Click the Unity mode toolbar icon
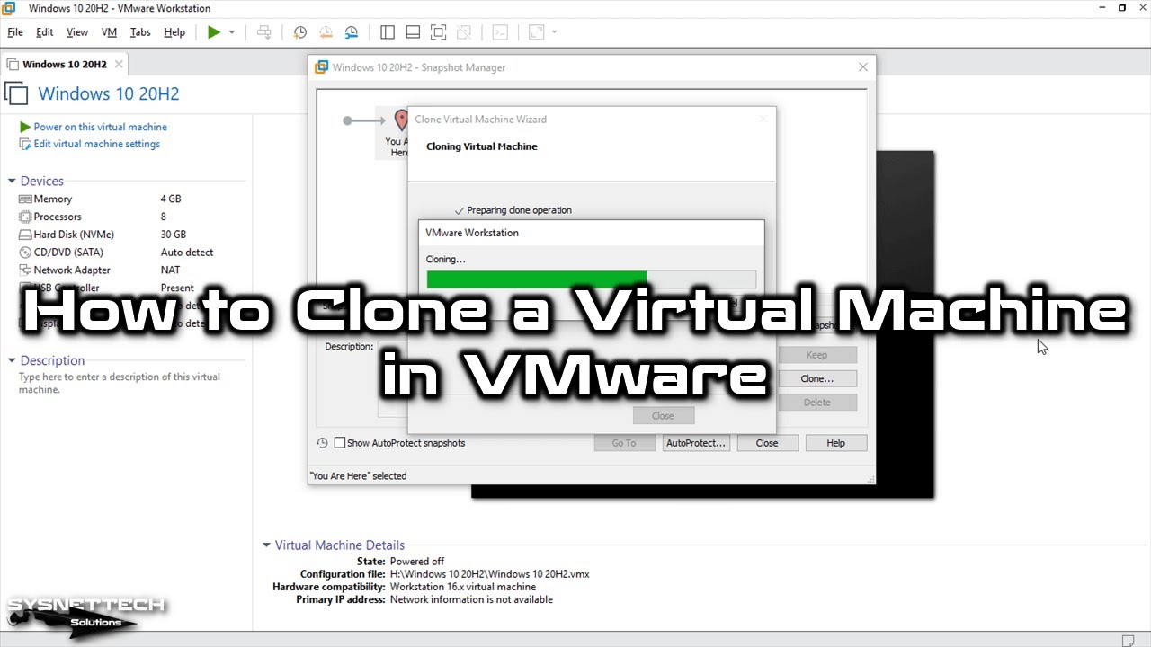Viewport: 1151px width, 647px height. [463, 32]
